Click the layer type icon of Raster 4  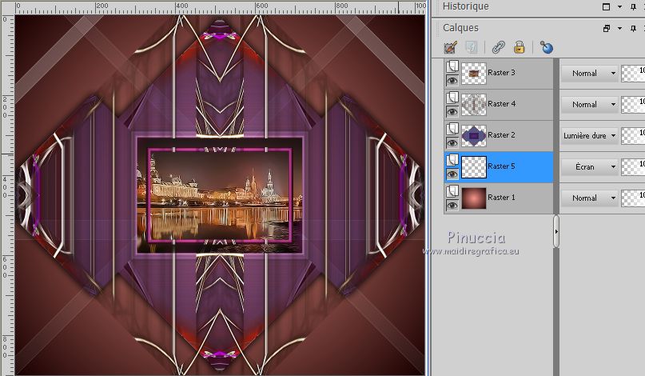click(x=452, y=97)
